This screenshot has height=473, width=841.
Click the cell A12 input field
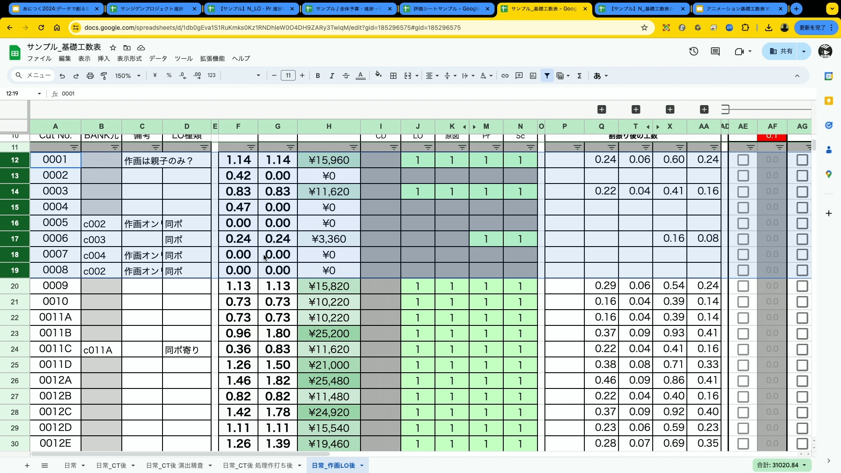(x=55, y=159)
